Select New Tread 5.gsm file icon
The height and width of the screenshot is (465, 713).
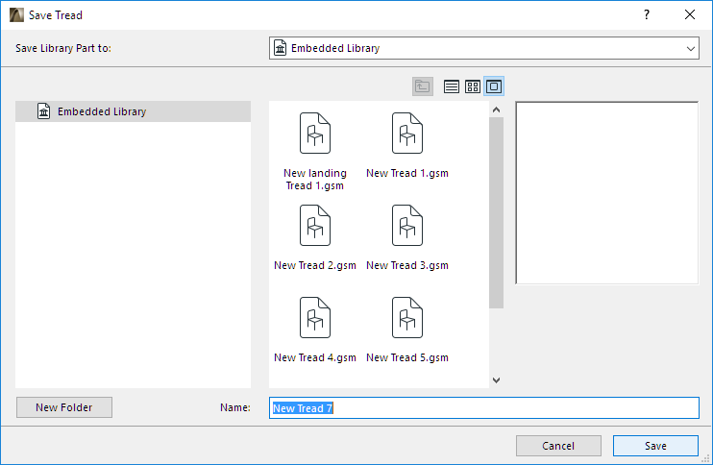(x=407, y=318)
